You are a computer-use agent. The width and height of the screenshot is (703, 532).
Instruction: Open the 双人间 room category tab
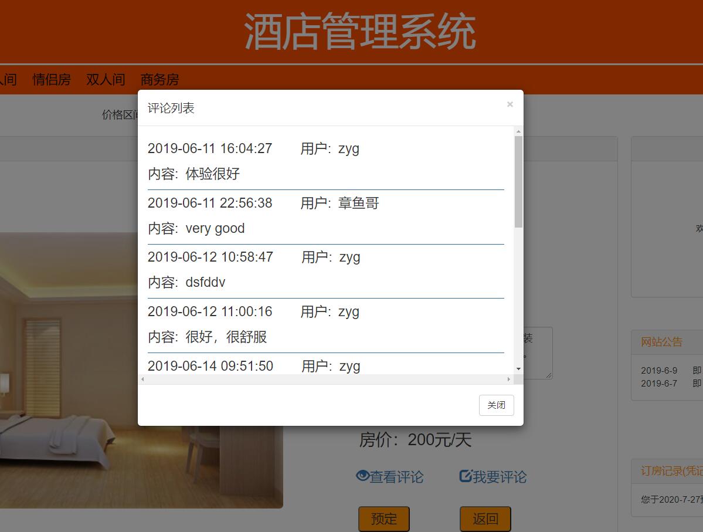pyautogui.click(x=105, y=80)
